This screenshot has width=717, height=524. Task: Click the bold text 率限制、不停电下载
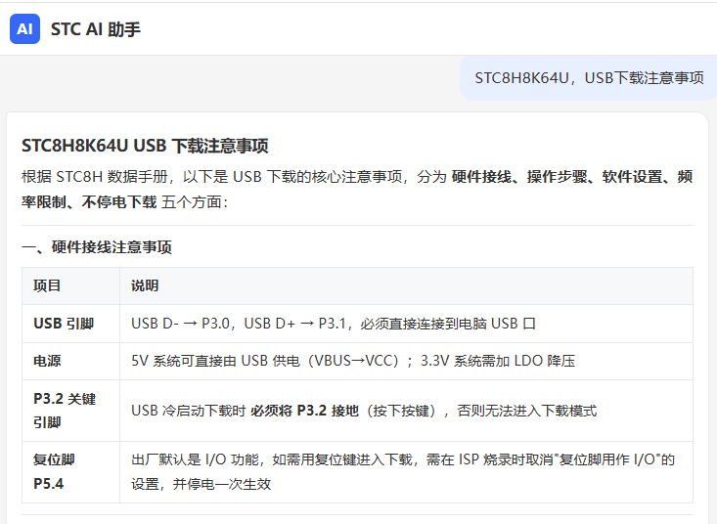pyautogui.click(x=89, y=202)
